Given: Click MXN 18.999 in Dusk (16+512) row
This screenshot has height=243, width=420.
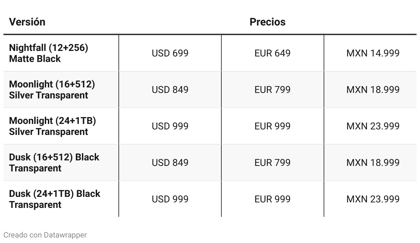Looking at the screenshot, I should pos(373,162).
